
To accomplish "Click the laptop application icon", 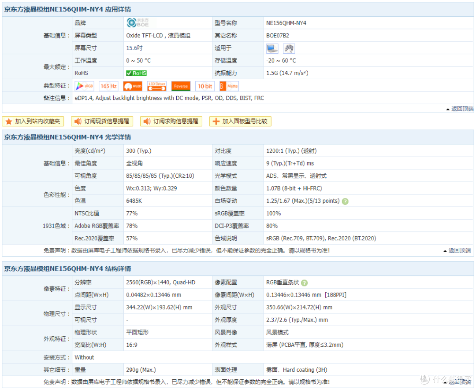I will pyautogui.click(x=272, y=48).
